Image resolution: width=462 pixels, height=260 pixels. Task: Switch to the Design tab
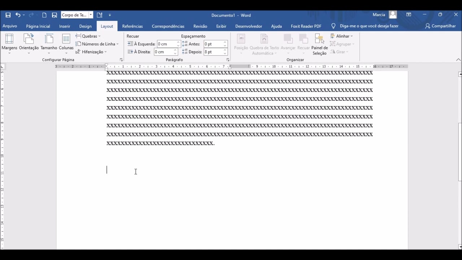[x=86, y=26]
